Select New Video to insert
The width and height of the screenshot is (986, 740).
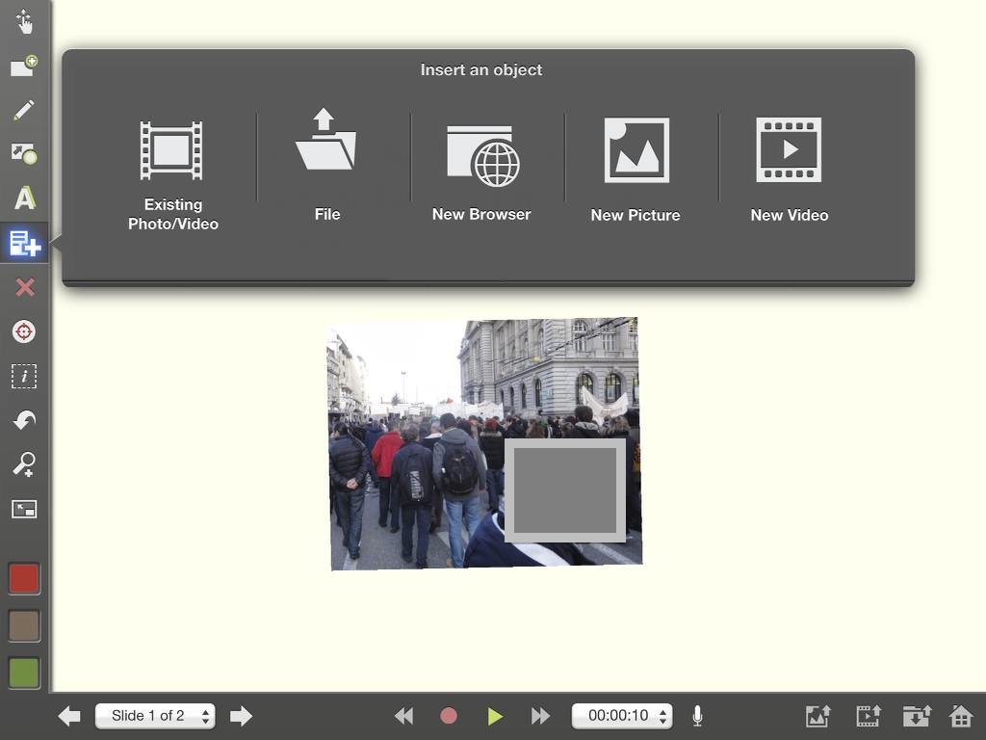tap(789, 170)
